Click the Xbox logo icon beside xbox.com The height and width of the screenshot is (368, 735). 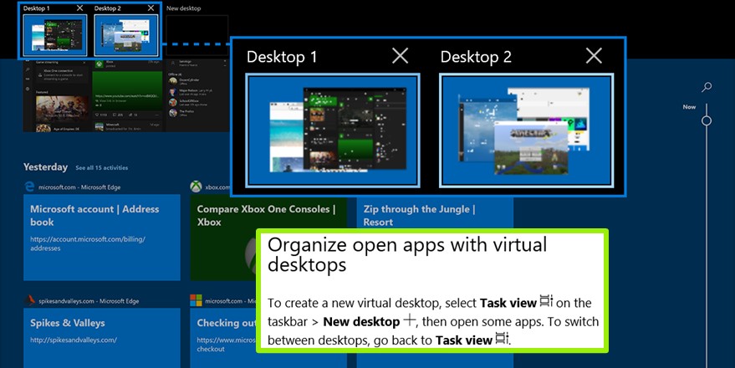196,187
